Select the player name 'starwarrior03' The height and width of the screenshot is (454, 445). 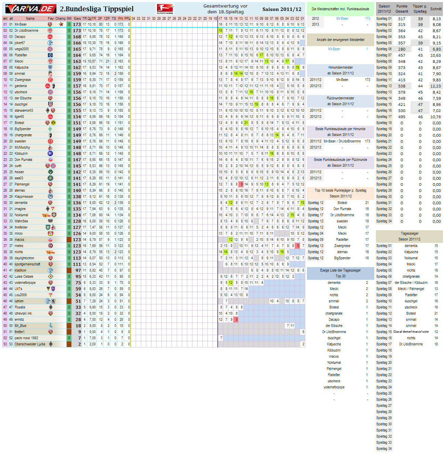click(x=24, y=110)
